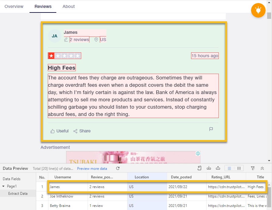272x210 pixels.
Task: Collapse the Data Preview panel
Action: [262, 168]
